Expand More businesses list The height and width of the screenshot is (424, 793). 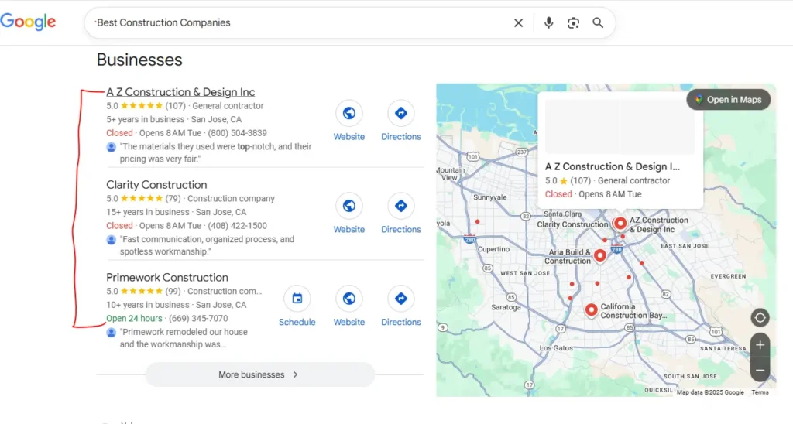(259, 374)
